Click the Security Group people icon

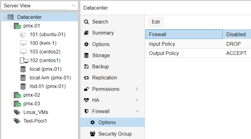tap(92, 134)
